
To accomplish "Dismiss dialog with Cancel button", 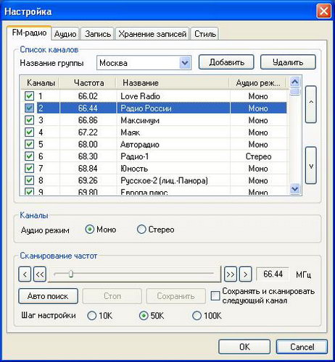I will (302, 347).
